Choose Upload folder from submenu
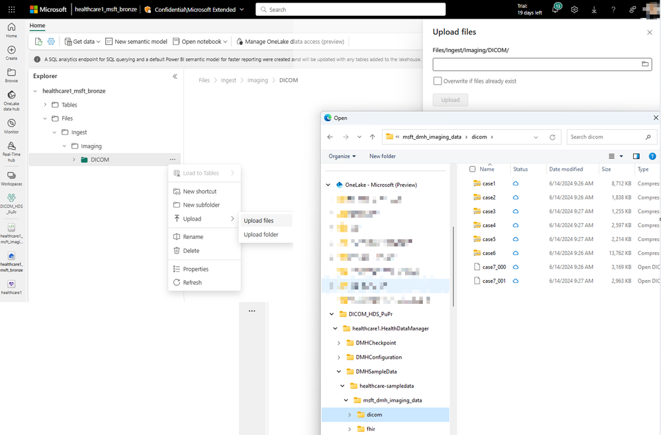The image size is (661, 435). [265, 234]
